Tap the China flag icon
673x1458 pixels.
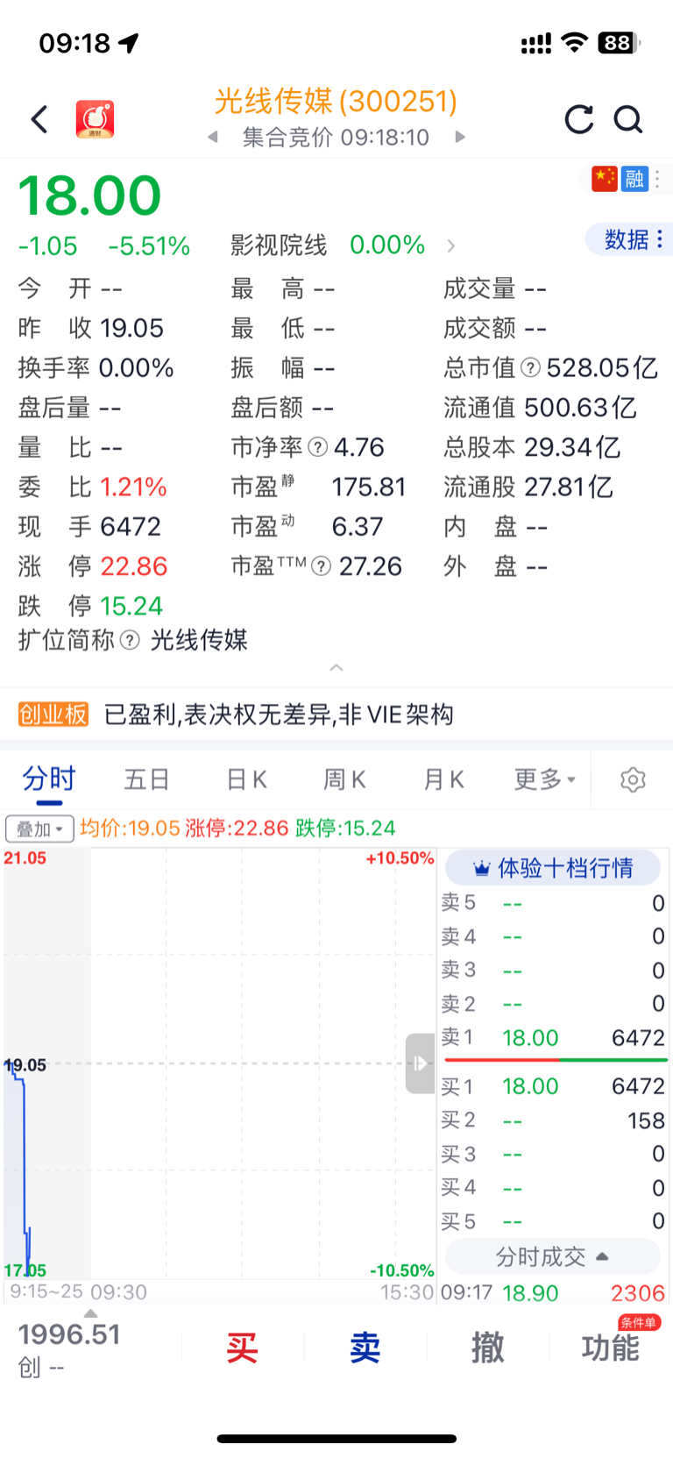[x=605, y=179]
